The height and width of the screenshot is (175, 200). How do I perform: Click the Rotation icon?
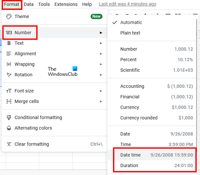[9, 75]
